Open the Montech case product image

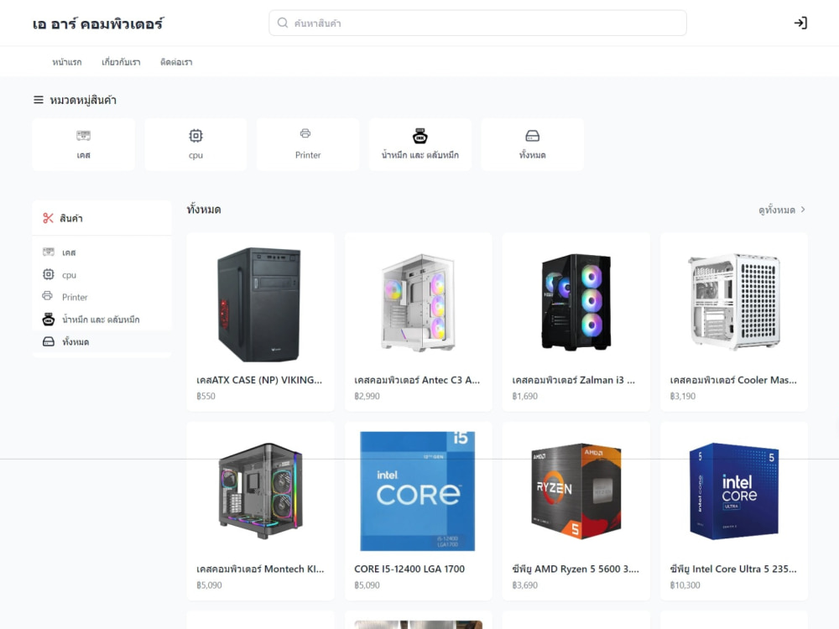(261, 491)
